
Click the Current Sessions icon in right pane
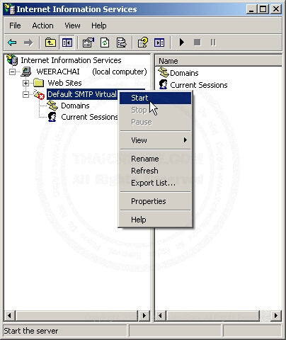(x=164, y=84)
